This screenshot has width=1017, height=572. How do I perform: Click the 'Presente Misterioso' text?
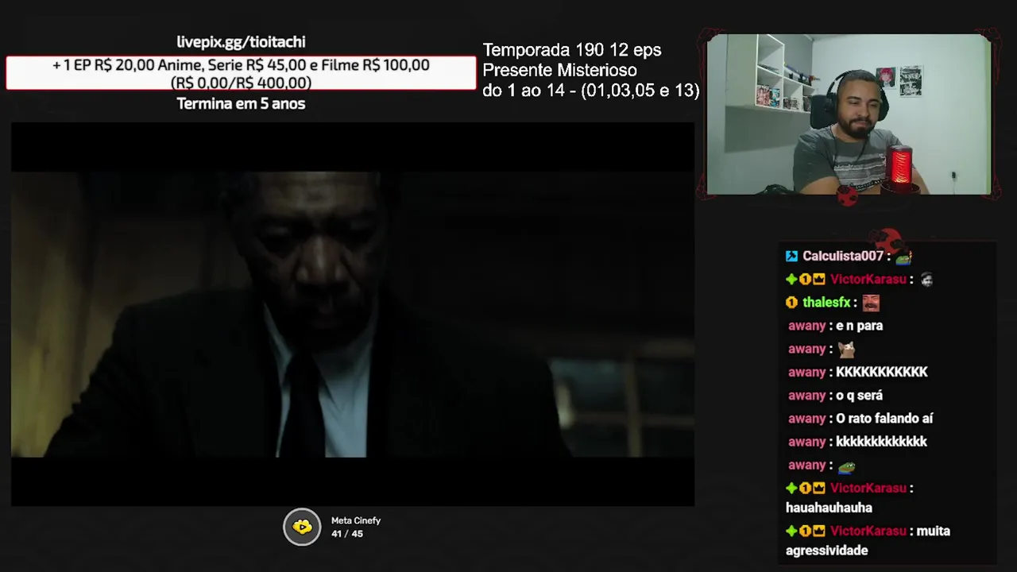pyautogui.click(x=559, y=71)
